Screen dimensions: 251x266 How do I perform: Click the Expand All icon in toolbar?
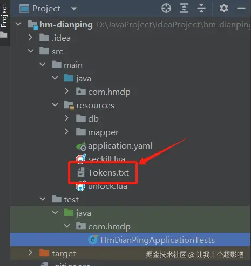coord(184,8)
